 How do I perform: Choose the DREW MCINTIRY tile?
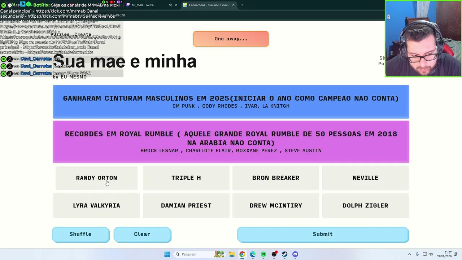(x=276, y=205)
